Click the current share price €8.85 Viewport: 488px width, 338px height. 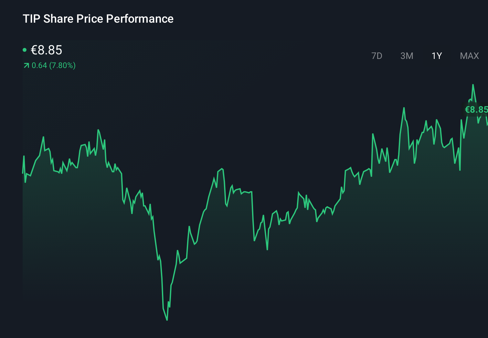(x=46, y=50)
